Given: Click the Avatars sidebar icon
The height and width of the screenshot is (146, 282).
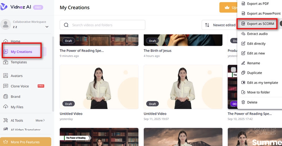Looking at the screenshot, I should (x=6, y=76).
